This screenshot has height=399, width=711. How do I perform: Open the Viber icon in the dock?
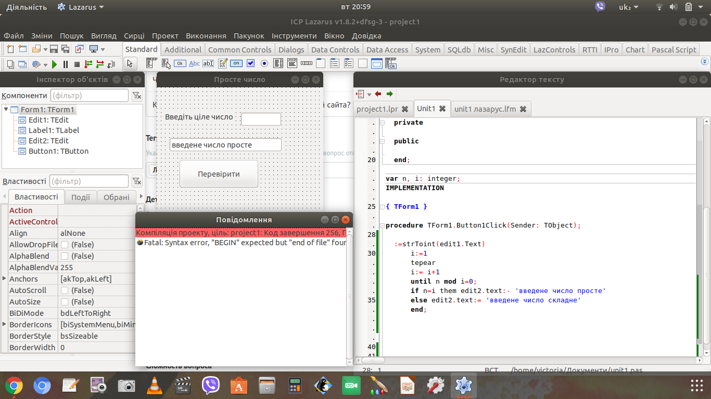pyautogui.click(x=211, y=385)
